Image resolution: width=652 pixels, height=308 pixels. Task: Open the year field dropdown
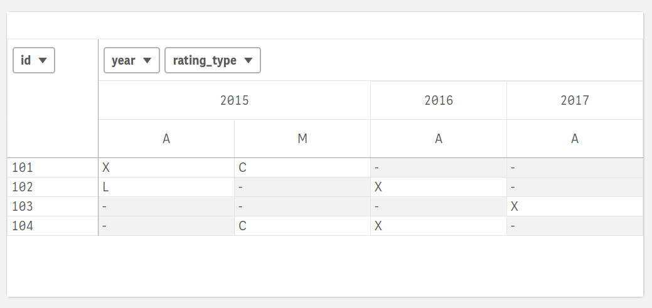[x=132, y=61]
